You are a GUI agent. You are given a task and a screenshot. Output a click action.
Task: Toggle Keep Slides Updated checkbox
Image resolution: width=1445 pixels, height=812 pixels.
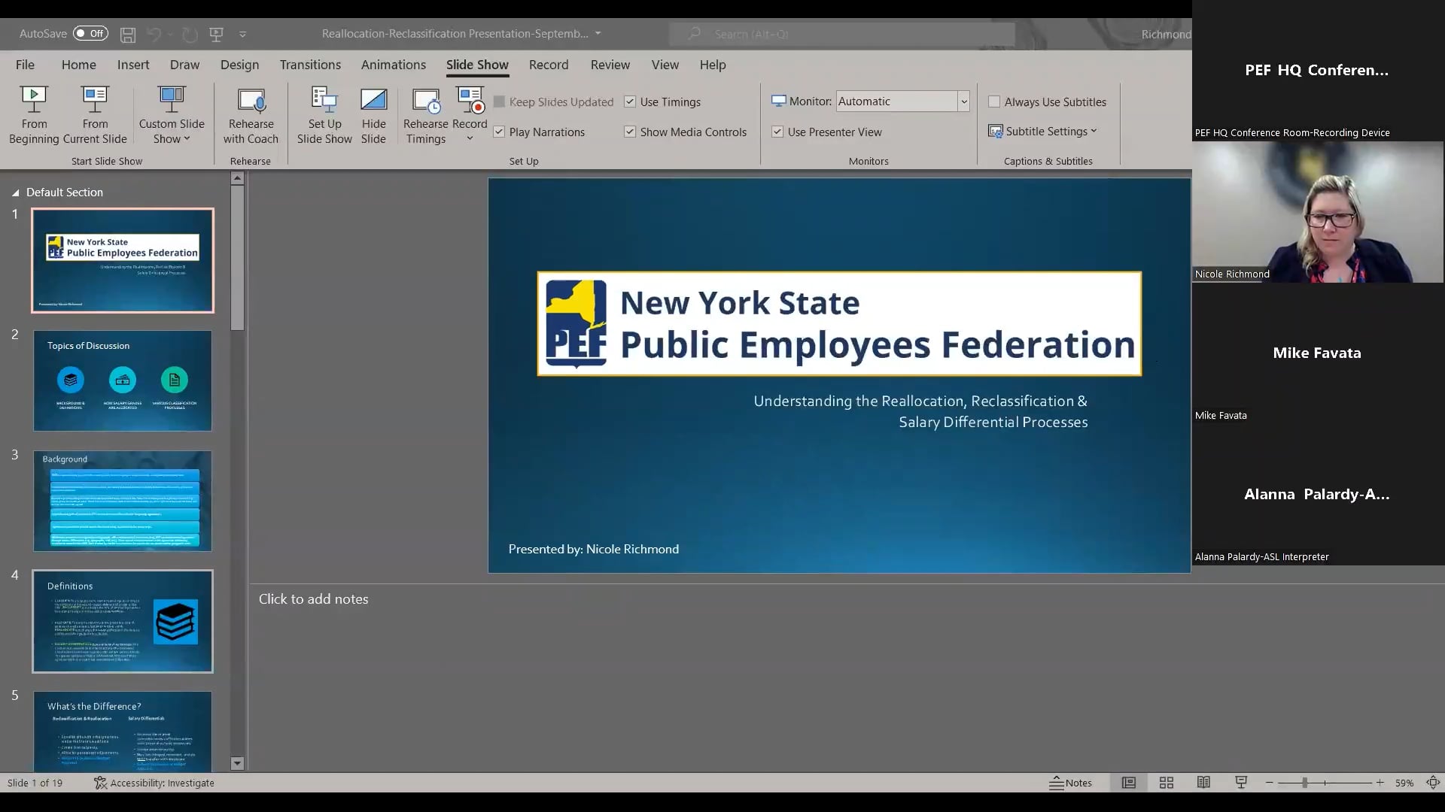[499, 101]
